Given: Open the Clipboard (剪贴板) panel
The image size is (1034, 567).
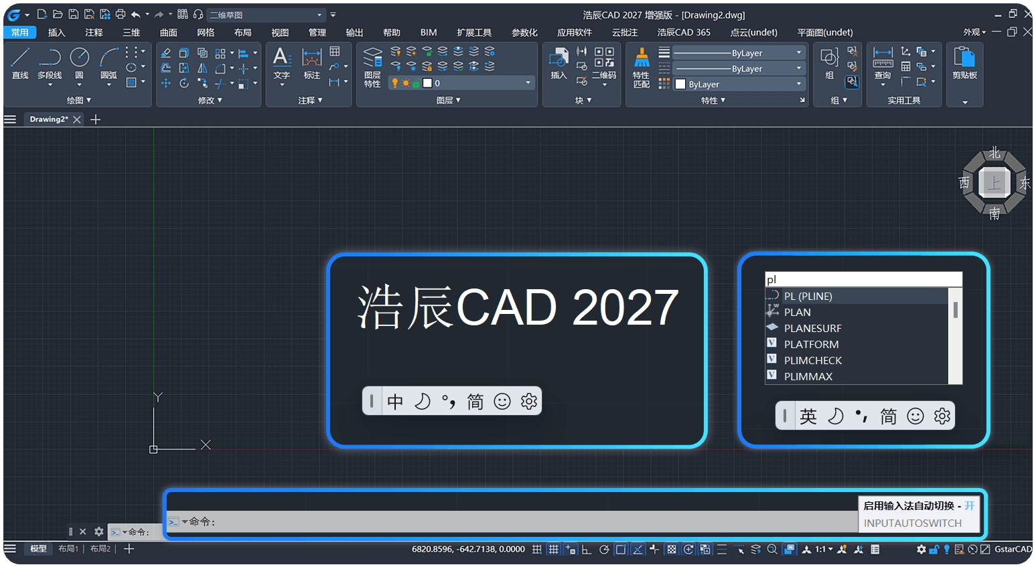Looking at the screenshot, I should point(964,64).
